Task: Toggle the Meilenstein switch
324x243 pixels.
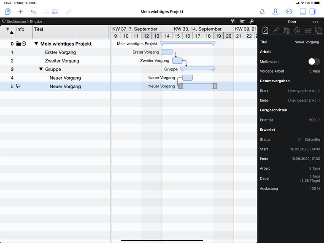Action: (313, 62)
